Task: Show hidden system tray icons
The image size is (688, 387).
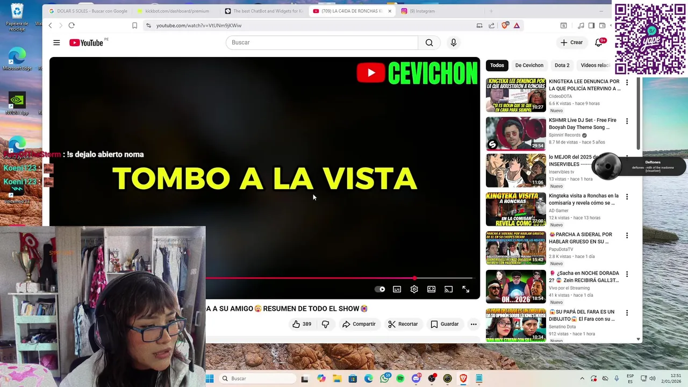Action: 582,378
